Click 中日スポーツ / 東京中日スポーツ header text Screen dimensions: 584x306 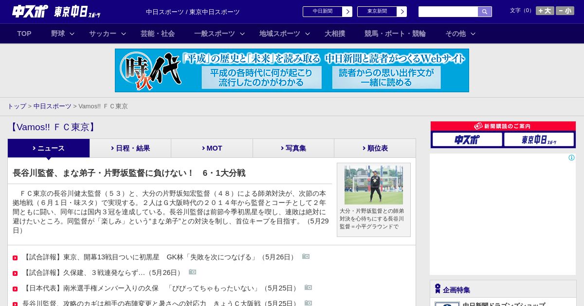point(193,12)
